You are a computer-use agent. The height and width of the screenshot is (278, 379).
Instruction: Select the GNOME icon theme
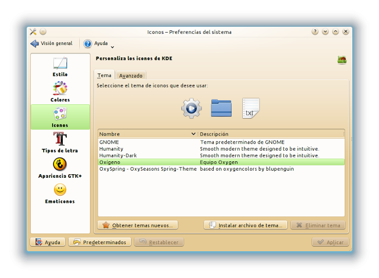pos(108,142)
